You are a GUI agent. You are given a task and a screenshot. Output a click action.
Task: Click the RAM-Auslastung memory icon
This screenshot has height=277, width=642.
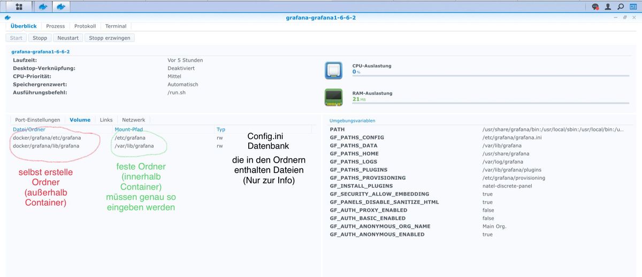click(x=333, y=97)
